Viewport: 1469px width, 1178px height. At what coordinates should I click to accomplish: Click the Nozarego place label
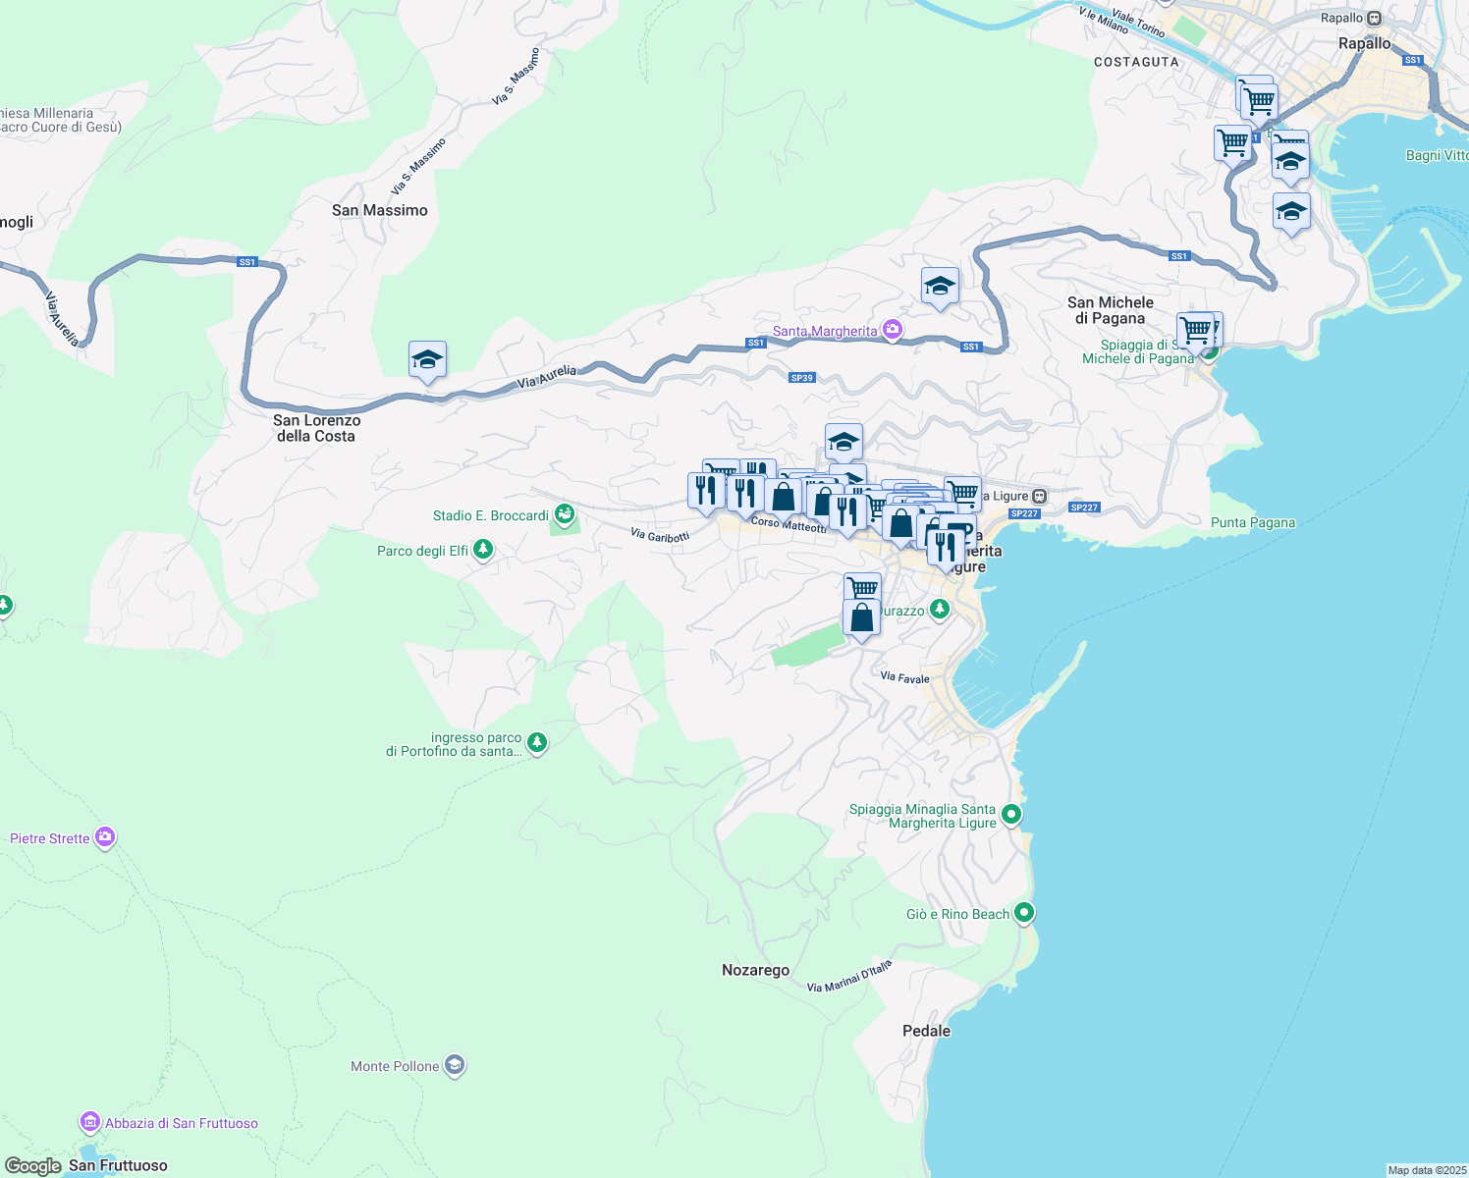click(755, 970)
